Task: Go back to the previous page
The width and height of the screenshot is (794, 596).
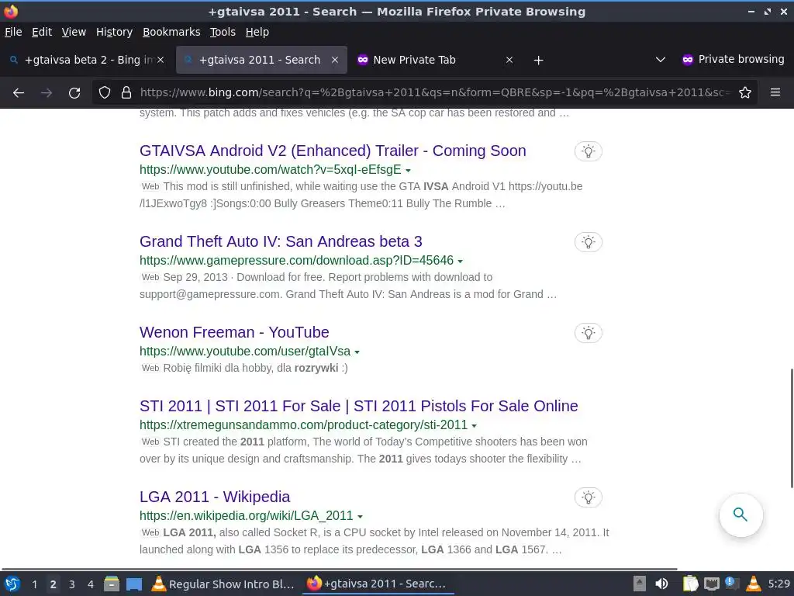Action: tap(19, 93)
